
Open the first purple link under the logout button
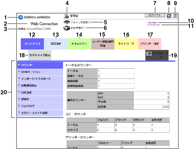[152, 23]
